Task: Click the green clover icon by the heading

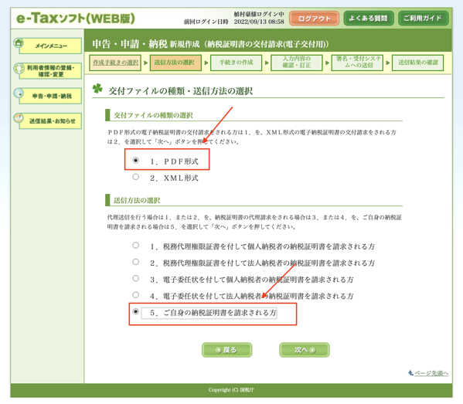Action: point(97,88)
